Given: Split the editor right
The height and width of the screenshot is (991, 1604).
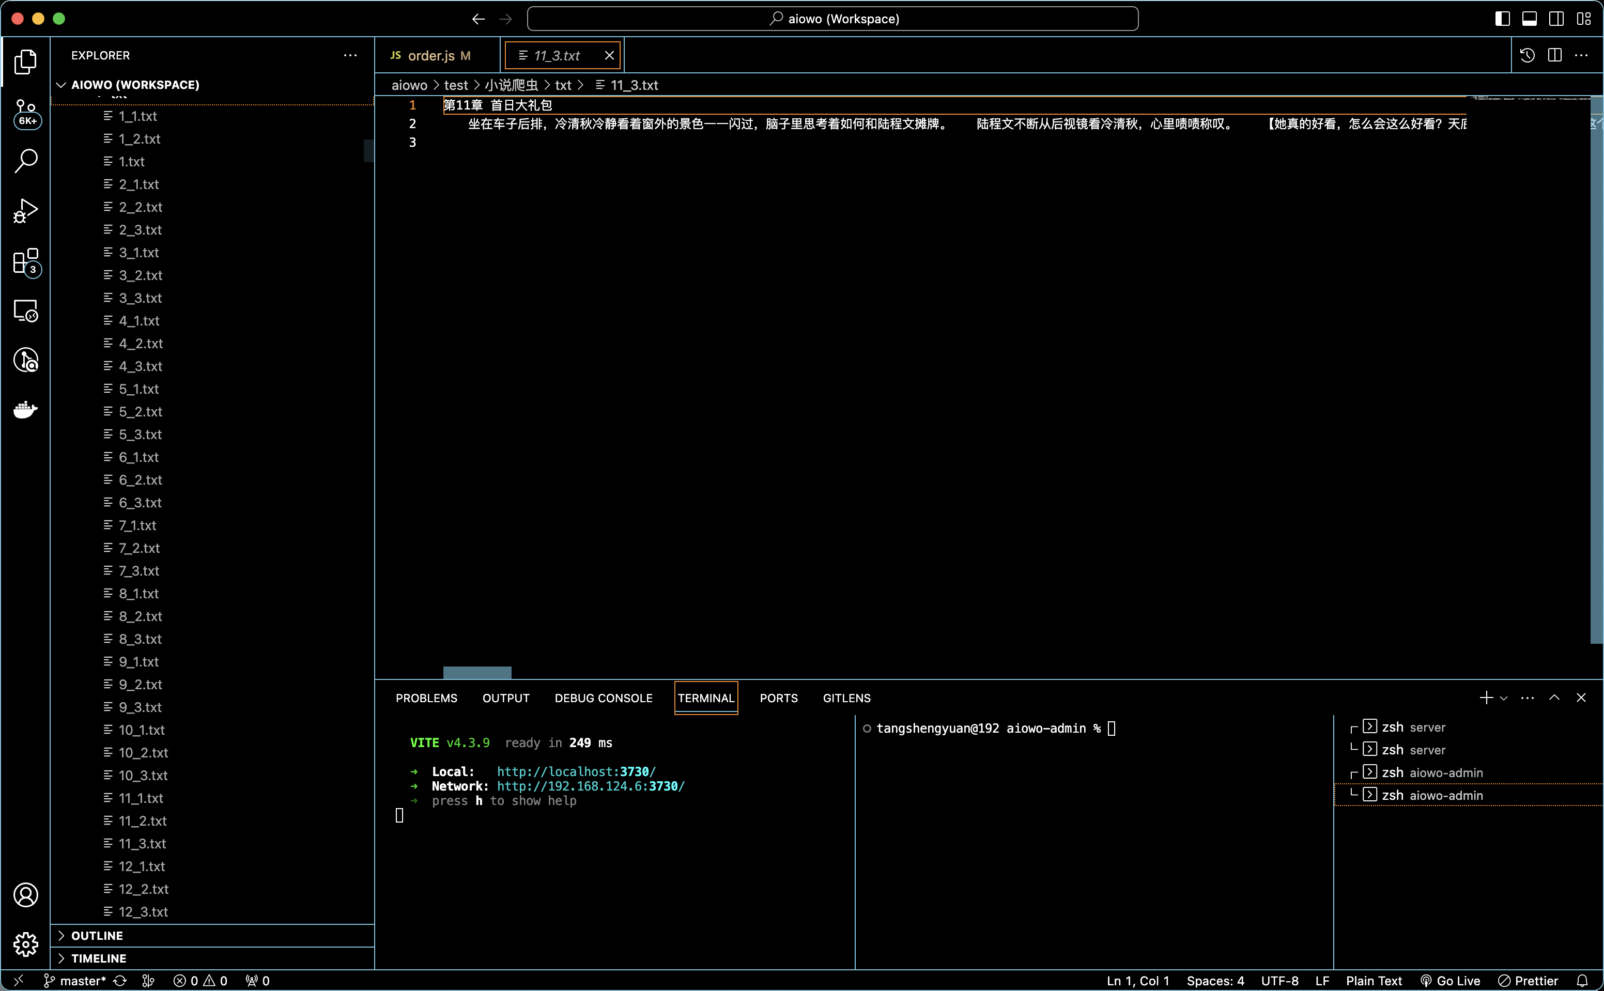Looking at the screenshot, I should tap(1555, 55).
